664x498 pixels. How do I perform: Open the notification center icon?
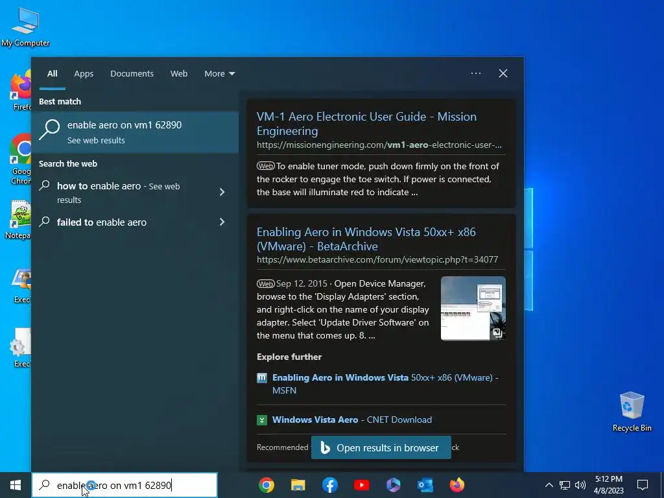pos(643,485)
